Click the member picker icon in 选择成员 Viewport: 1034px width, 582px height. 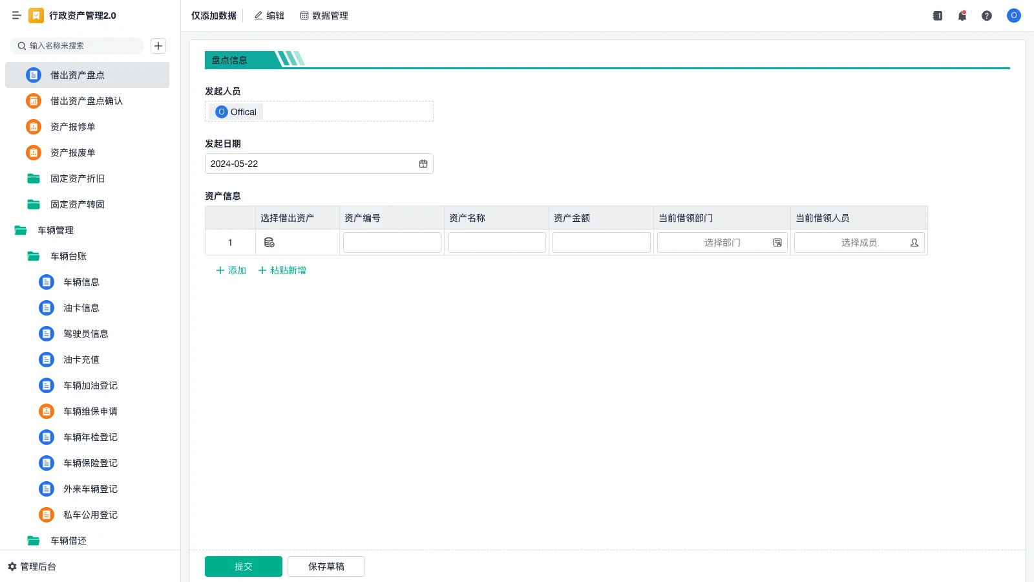914,242
